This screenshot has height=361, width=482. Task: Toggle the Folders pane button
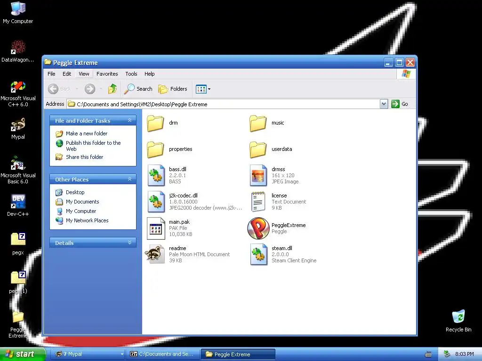pos(173,89)
